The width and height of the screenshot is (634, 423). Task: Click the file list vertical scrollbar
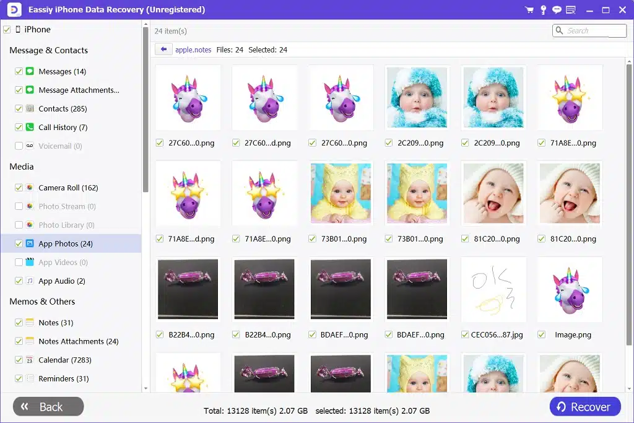click(x=629, y=217)
